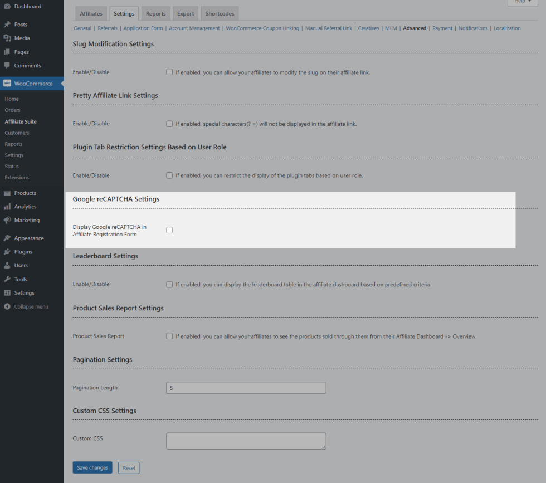Viewport: 546px width, 483px height.
Task: Click the Pages icon in sidebar
Action: 7,52
